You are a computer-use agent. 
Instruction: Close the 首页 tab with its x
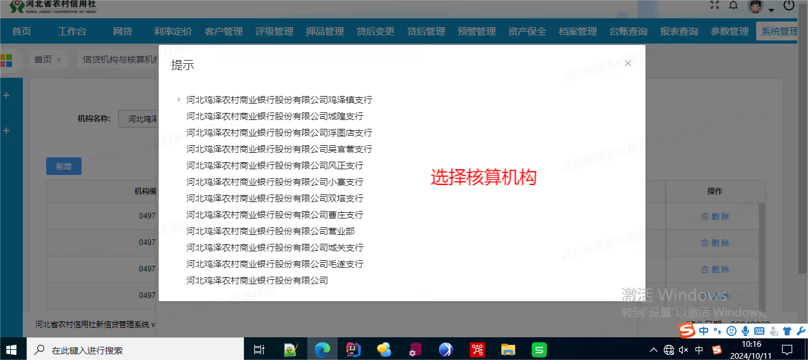point(59,59)
